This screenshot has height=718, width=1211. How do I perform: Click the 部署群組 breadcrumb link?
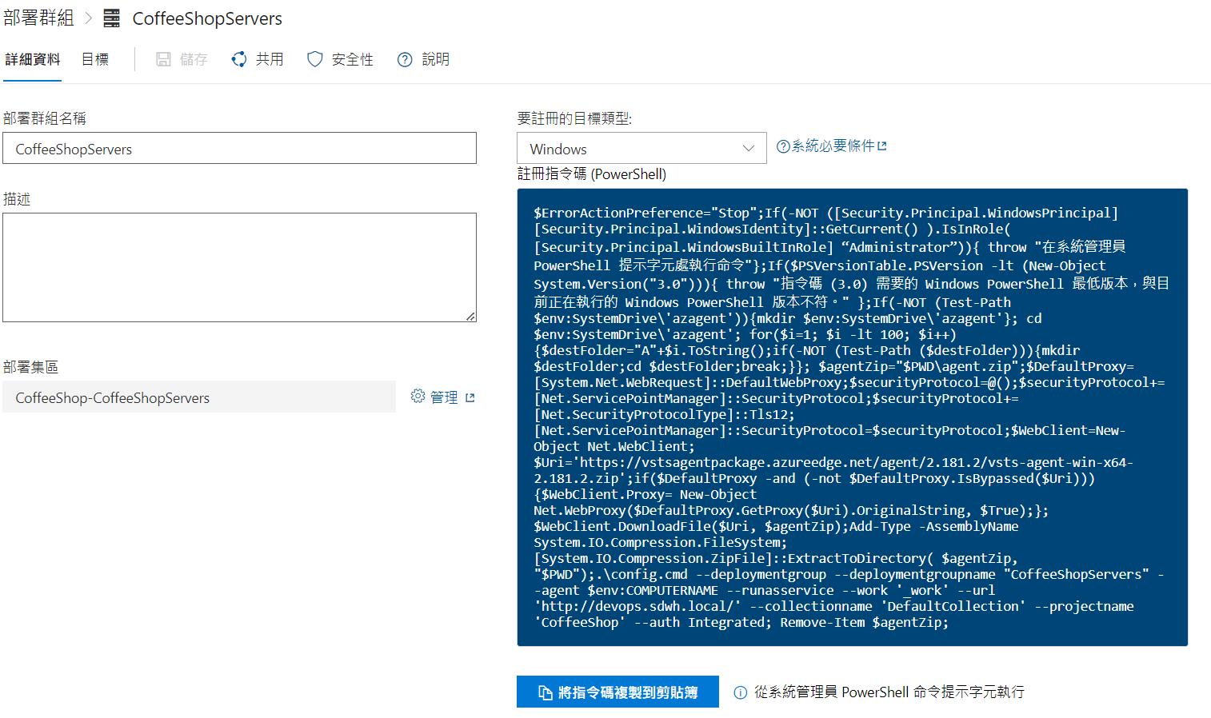(x=38, y=18)
